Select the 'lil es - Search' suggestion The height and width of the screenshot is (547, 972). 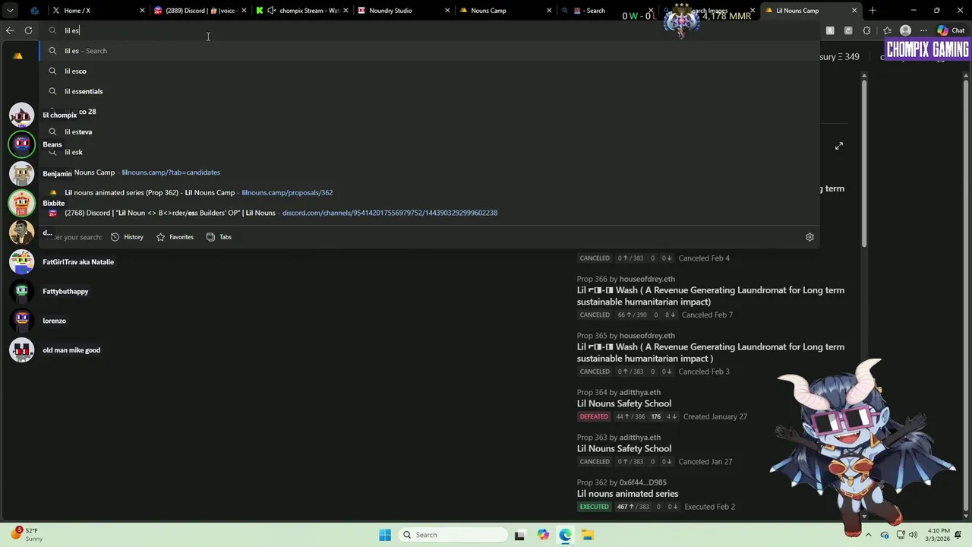(429, 51)
